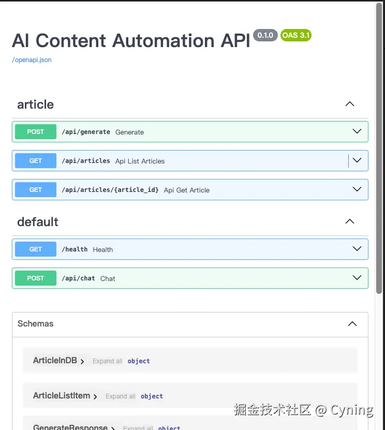Expand the ArticleListItem schema arrow
Screen dimensions: 385x430
(95, 396)
